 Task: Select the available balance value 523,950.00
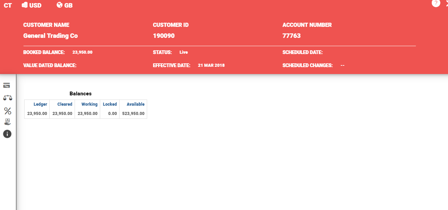coord(133,114)
